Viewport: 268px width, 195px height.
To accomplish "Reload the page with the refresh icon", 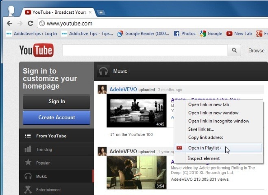I will tap(31, 23).
